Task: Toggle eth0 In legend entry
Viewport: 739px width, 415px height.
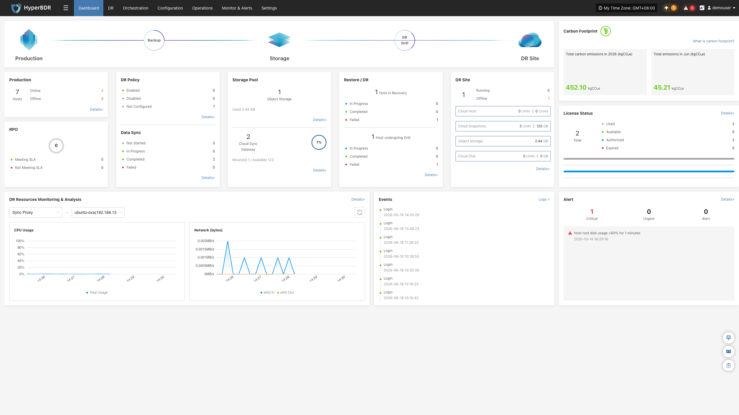Action: pos(267,293)
